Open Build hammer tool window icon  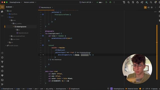point(2,62)
